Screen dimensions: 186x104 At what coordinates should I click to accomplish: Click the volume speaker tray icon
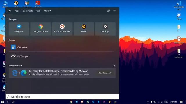(x=162, y=102)
